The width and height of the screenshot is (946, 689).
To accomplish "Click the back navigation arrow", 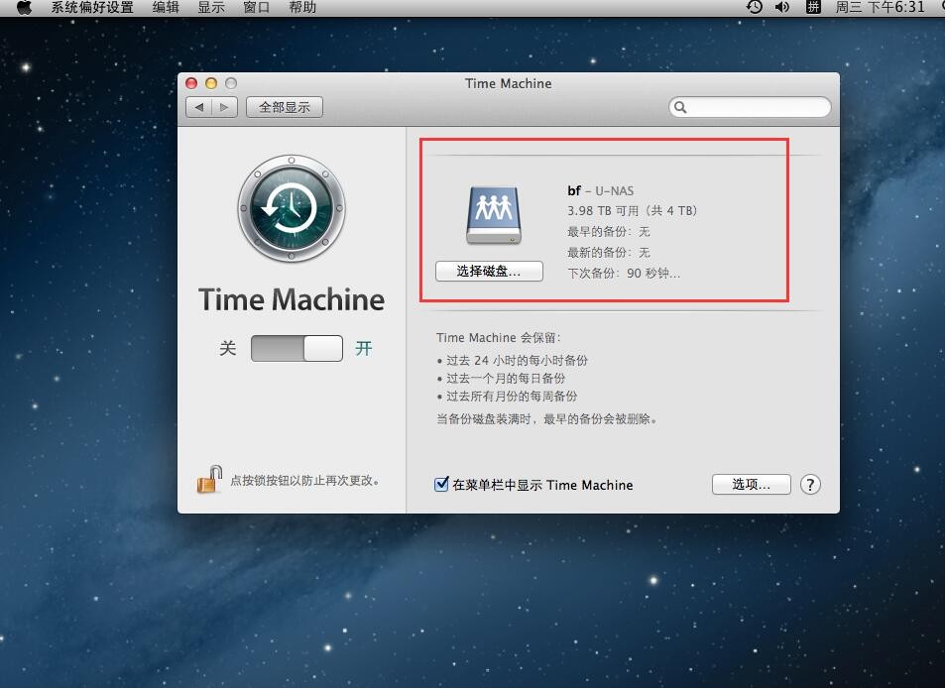I will click(x=199, y=106).
